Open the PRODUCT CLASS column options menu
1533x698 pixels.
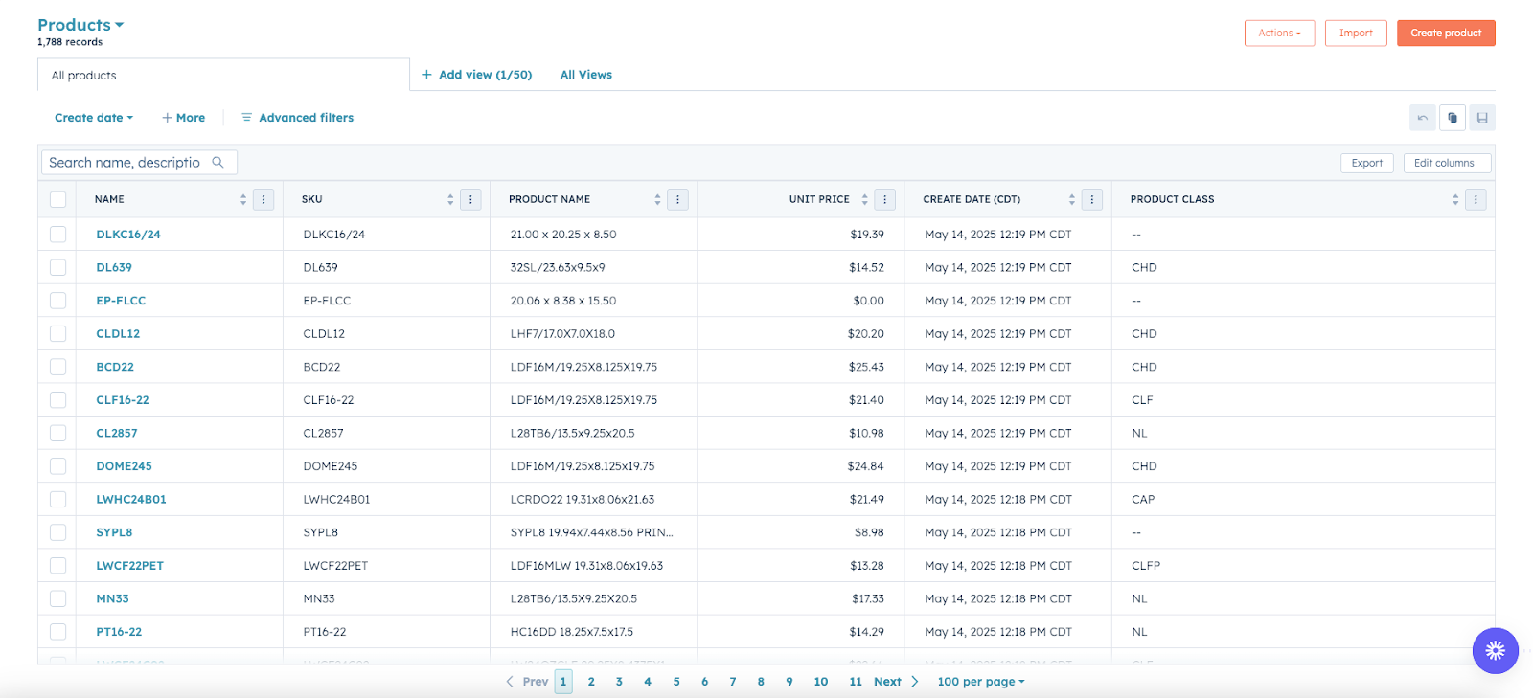coord(1476,199)
